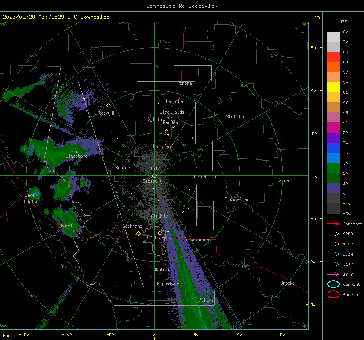Click the RockyMH label
The width and height of the screenshot is (364, 340).
(107, 113)
